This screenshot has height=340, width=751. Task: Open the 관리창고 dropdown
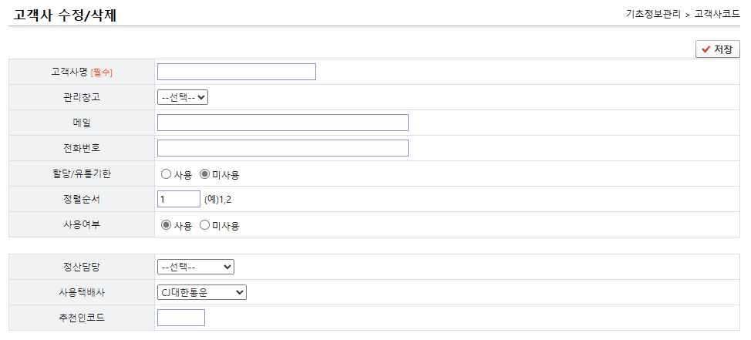tap(183, 97)
